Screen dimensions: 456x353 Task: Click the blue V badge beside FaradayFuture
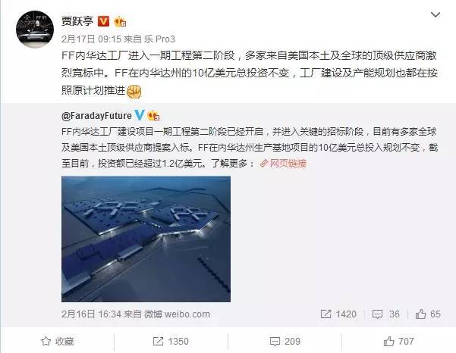point(140,115)
